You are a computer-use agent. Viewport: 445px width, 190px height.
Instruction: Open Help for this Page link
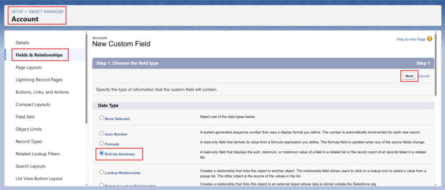tap(411, 39)
